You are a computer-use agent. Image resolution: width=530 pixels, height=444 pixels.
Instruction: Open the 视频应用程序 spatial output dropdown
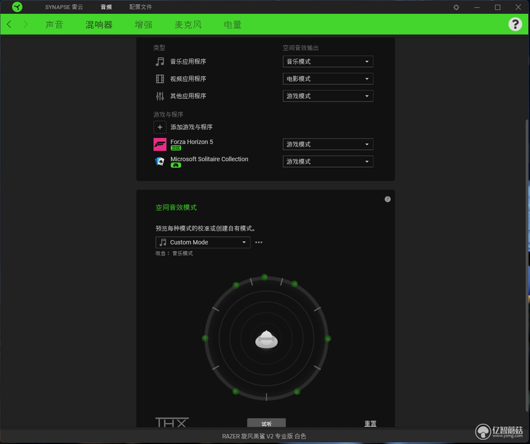328,79
